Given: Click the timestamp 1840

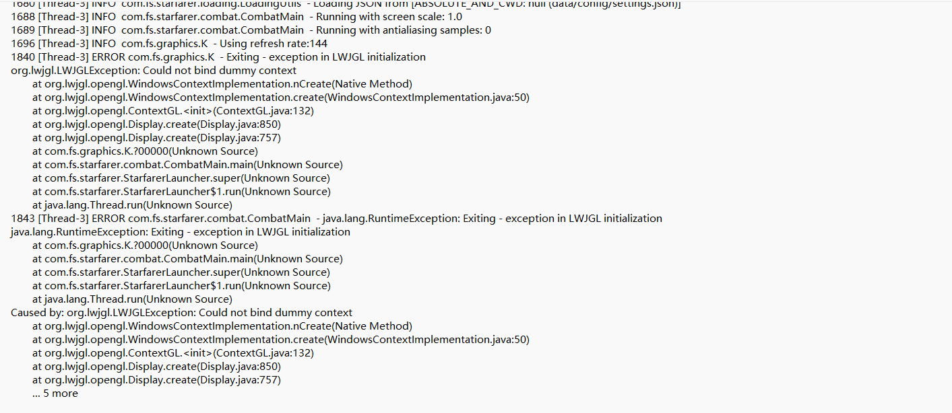Looking at the screenshot, I should point(23,57).
